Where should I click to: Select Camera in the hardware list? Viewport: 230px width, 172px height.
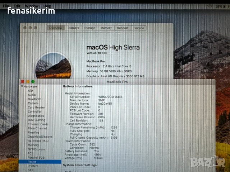point(33,103)
